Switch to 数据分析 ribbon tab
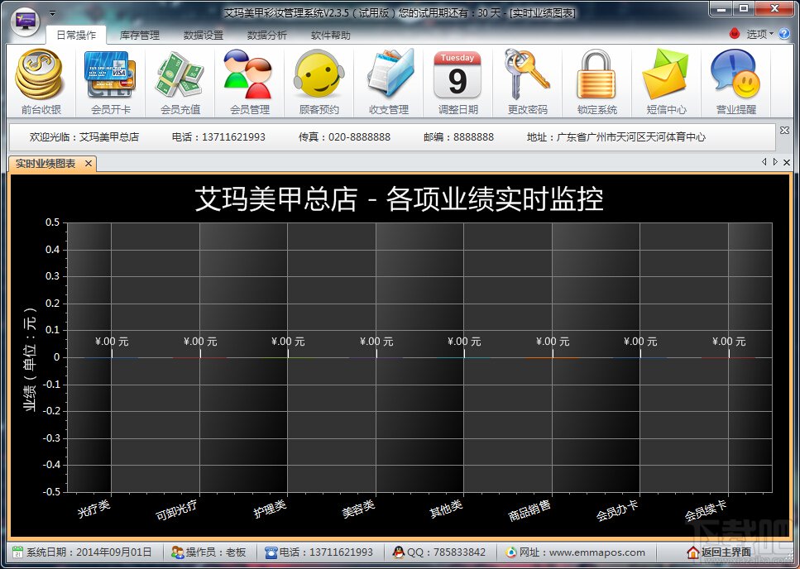This screenshot has width=800, height=569. click(267, 36)
